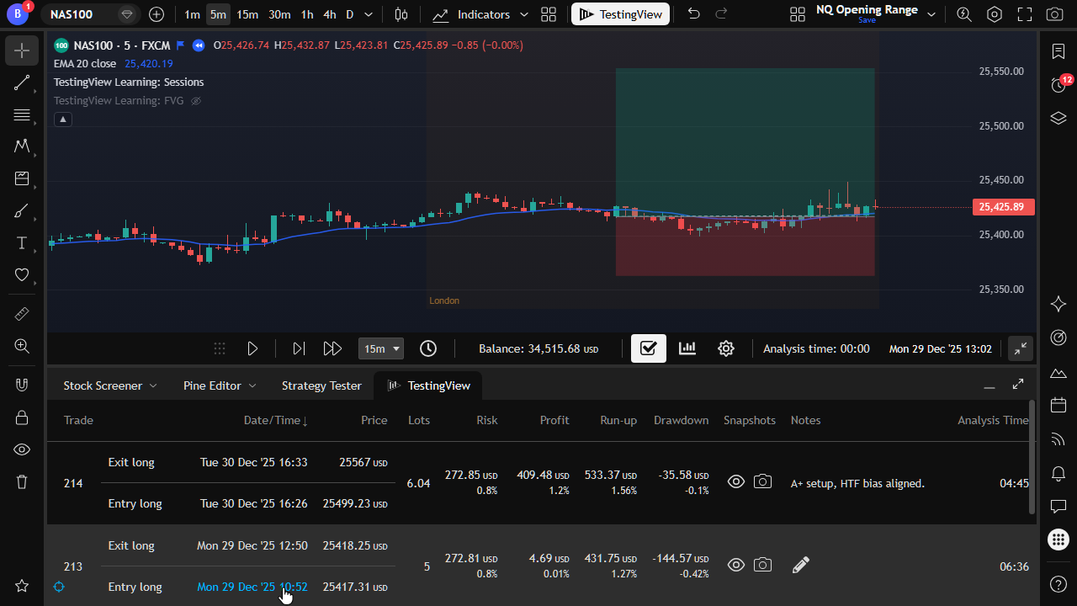Switch chart to 15m timeframe
The height and width of the screenshot is (606, 1077).
247,14
